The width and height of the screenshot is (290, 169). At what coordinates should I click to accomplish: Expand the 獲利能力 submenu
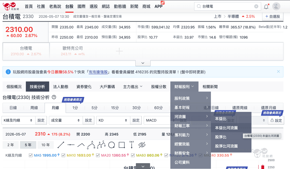pyautogui.click(x=190, y=135)
